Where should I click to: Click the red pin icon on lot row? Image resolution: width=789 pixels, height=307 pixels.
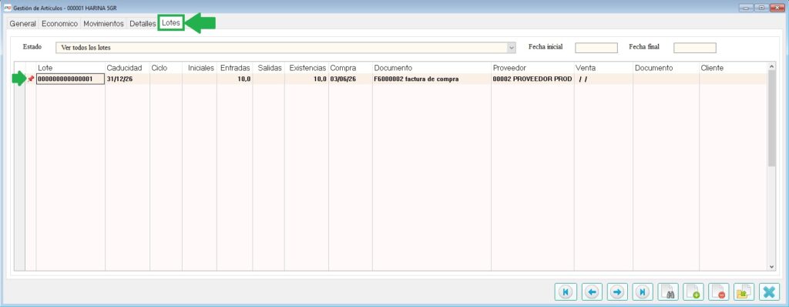[x=31, y=79]
